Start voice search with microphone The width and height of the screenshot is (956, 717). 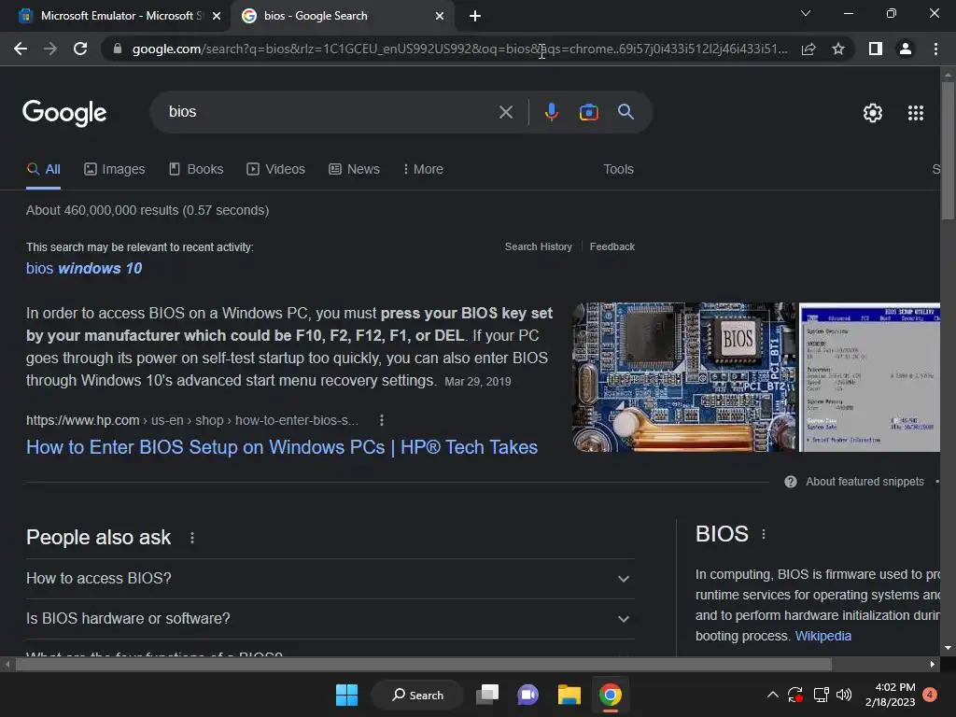[x=551, y=112]
